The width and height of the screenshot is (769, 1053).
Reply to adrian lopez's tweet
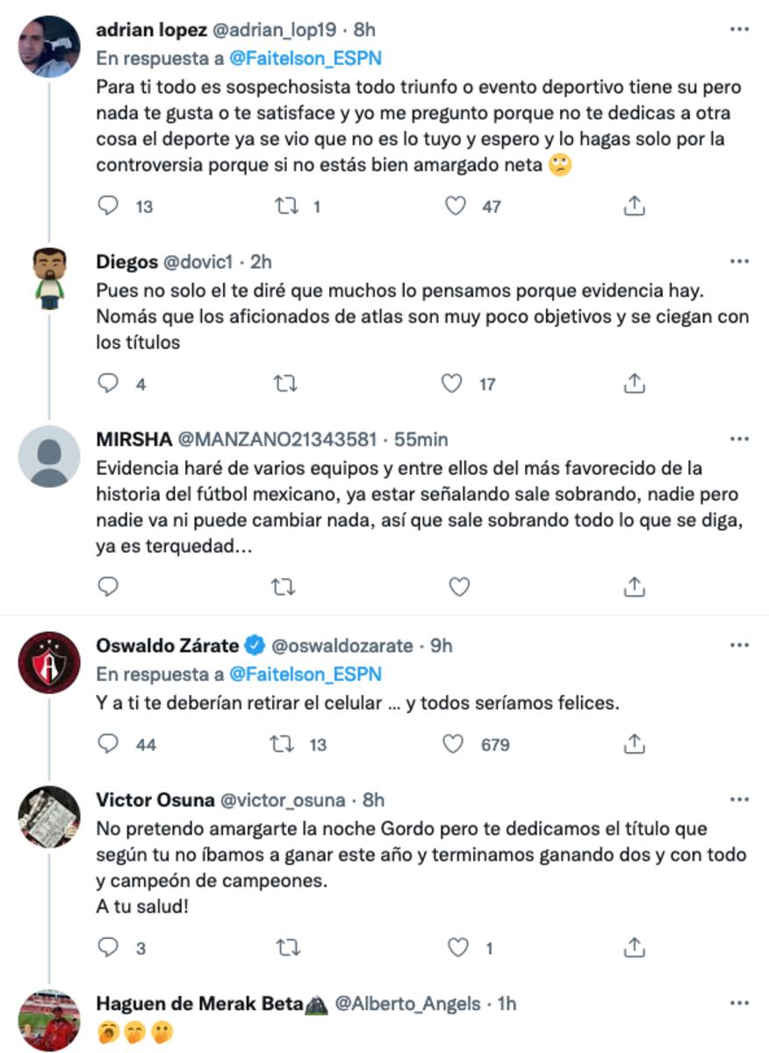(109, 206)
